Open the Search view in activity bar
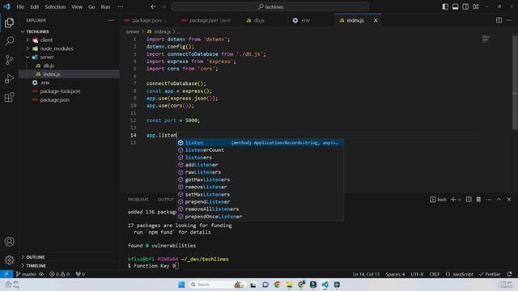Screen dimensions: 518x291 coord(9,41)
